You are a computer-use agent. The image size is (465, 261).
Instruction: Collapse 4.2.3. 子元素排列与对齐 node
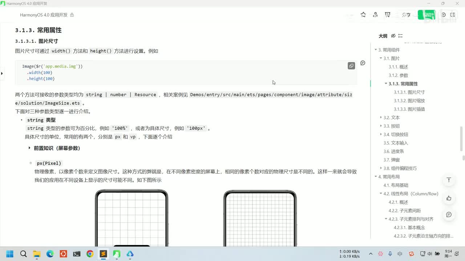tap(386, 219)
